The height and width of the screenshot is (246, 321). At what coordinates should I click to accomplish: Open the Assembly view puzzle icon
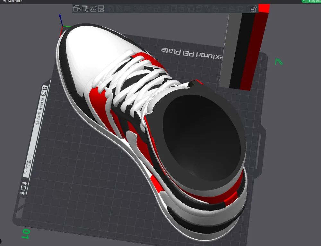(x=254, y=9)
